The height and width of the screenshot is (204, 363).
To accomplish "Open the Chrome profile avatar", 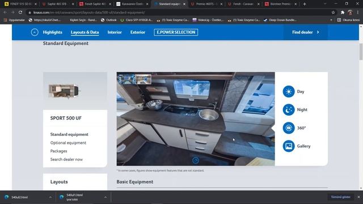I will [x=350, y=12].
